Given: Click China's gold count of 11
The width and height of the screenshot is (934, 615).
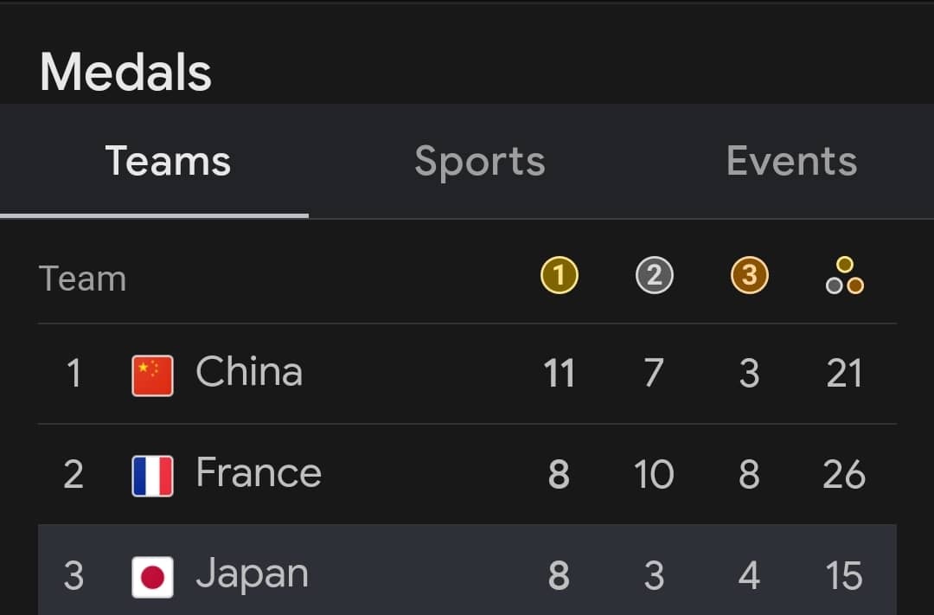Looking at the screenshot, I should (559, 374).
